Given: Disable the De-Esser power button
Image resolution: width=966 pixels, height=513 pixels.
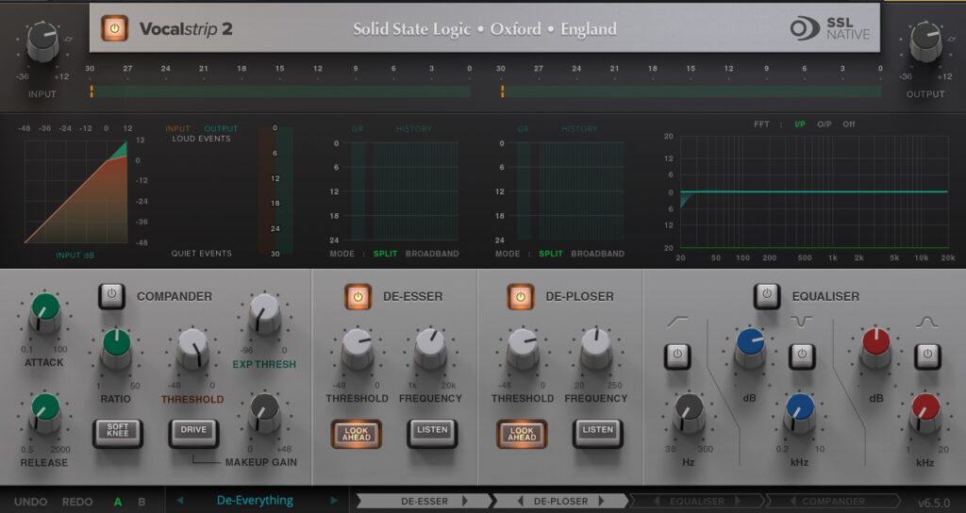Looking at the screenshot, I should click(x=358, y=296).
